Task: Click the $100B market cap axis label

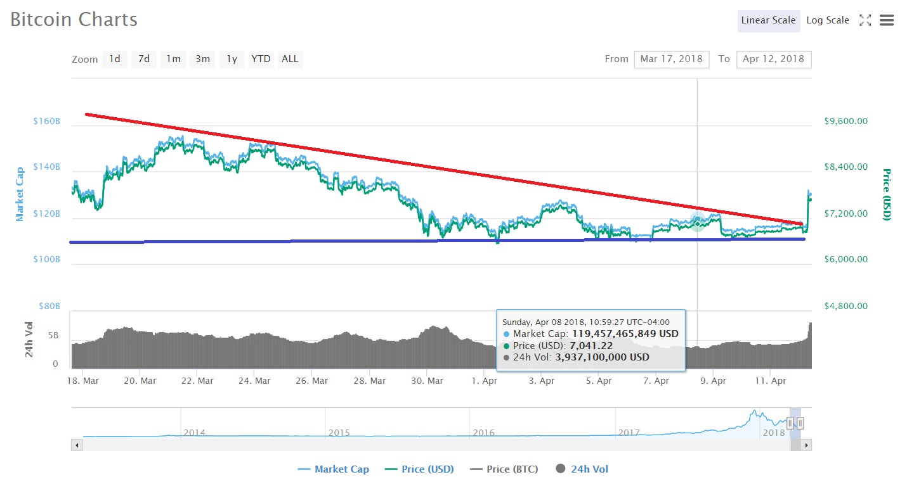Action: coord(47,260)
